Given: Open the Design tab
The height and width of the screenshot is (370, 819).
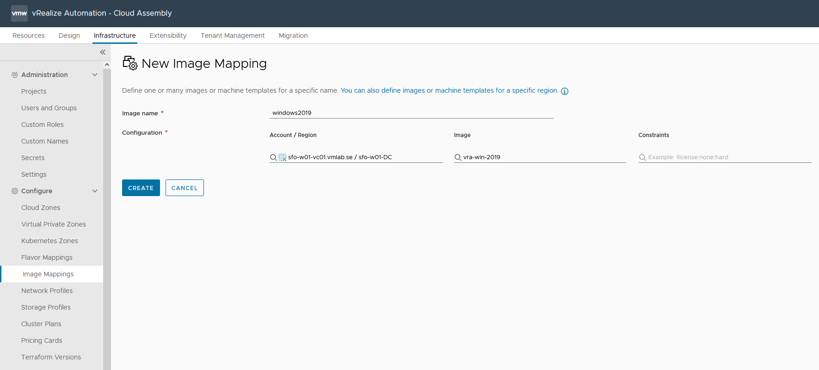Looking at the screenshot, I should [69, 36].
